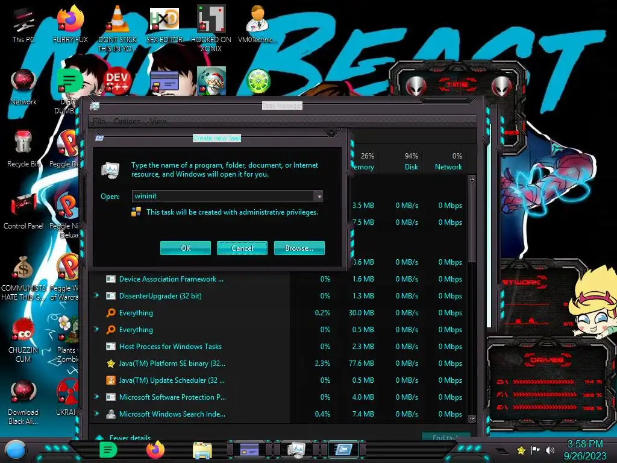Image resolution: width=617 pixels, height=463 pixels.
Task: Click the yellow star tray icon
Action: click(521, 450)
